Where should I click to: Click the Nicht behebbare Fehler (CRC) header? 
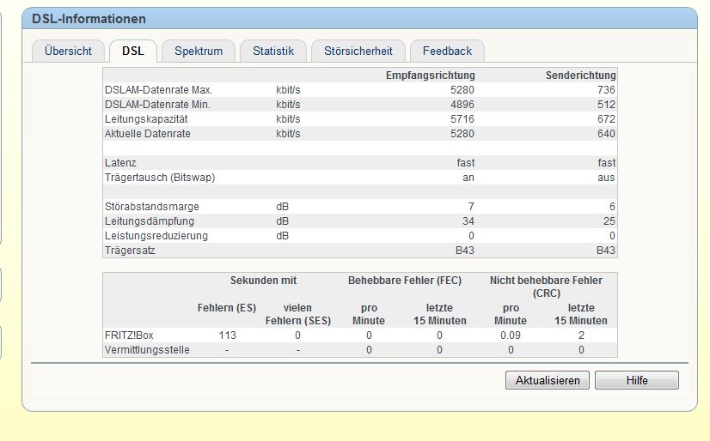coord(546,287)
